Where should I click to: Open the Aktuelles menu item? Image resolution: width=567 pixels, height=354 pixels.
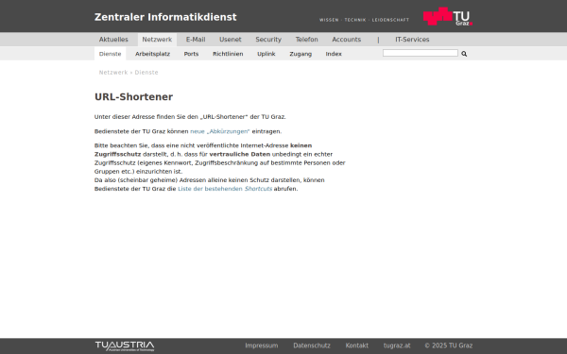[x=113, y=40]
